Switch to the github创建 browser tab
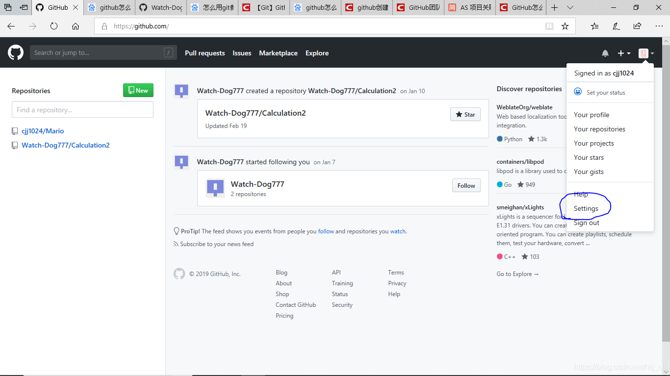 coord(367,7)
